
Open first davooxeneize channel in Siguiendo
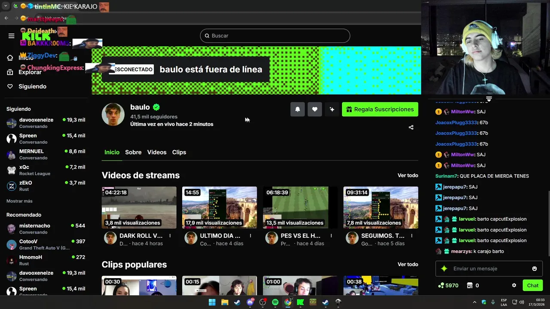point(46,123)
